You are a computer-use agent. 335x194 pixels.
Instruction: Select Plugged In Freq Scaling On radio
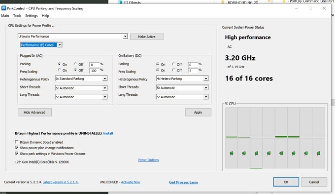click(60, 70)
